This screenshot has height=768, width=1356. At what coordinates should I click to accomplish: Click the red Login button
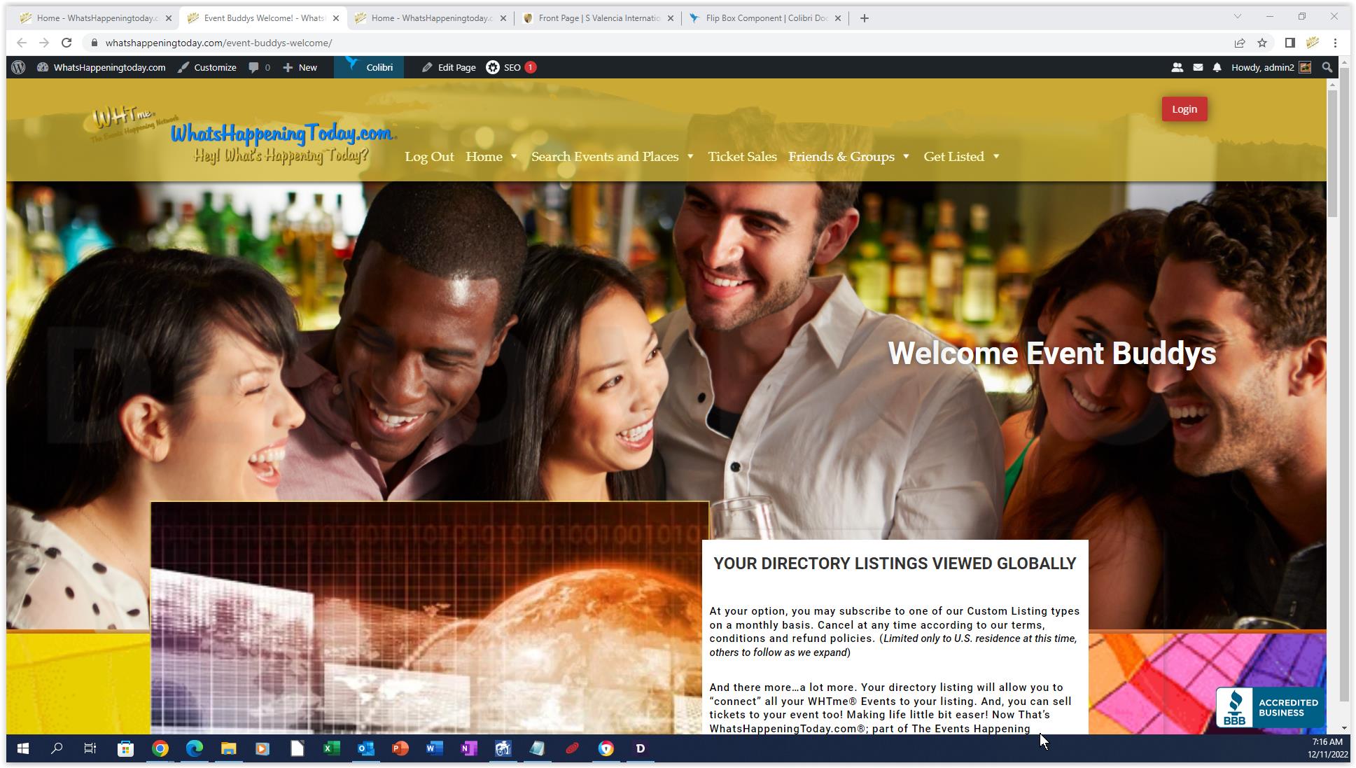[x=1184, y=109]
